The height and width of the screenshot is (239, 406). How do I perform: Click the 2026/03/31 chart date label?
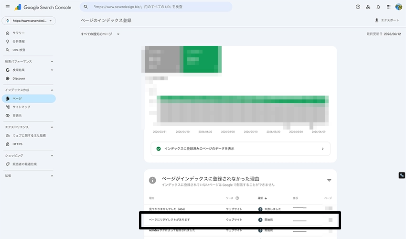tap(160, 132)
